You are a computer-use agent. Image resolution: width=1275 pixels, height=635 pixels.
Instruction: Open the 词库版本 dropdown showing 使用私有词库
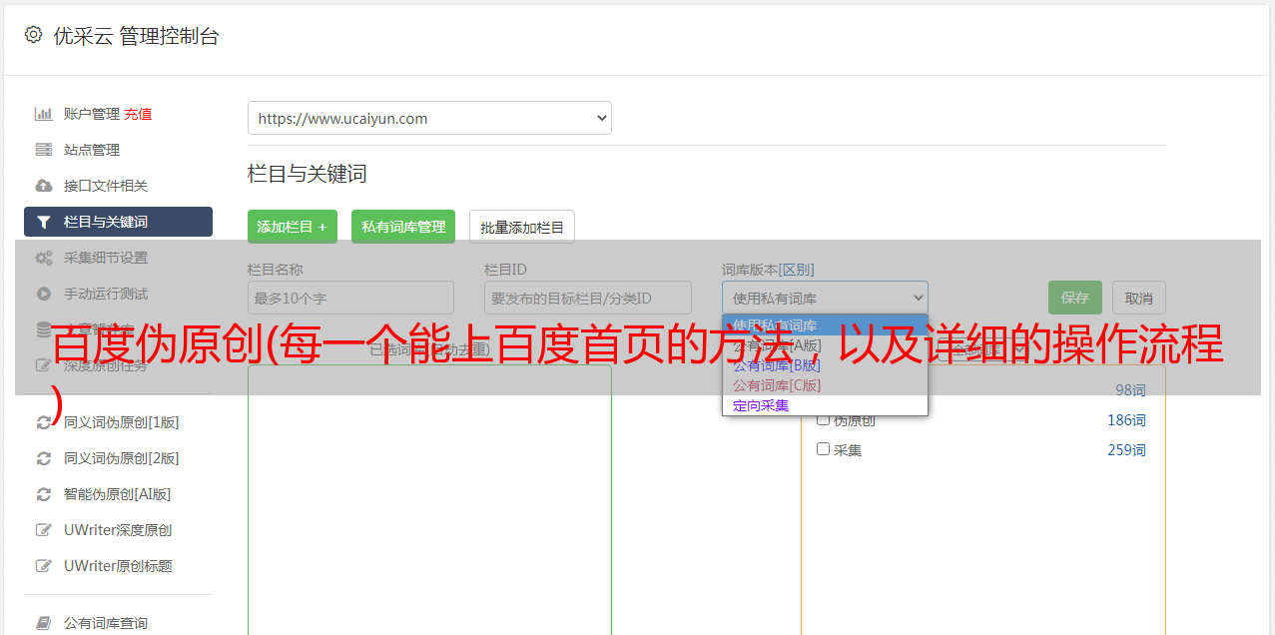[825, 298]
